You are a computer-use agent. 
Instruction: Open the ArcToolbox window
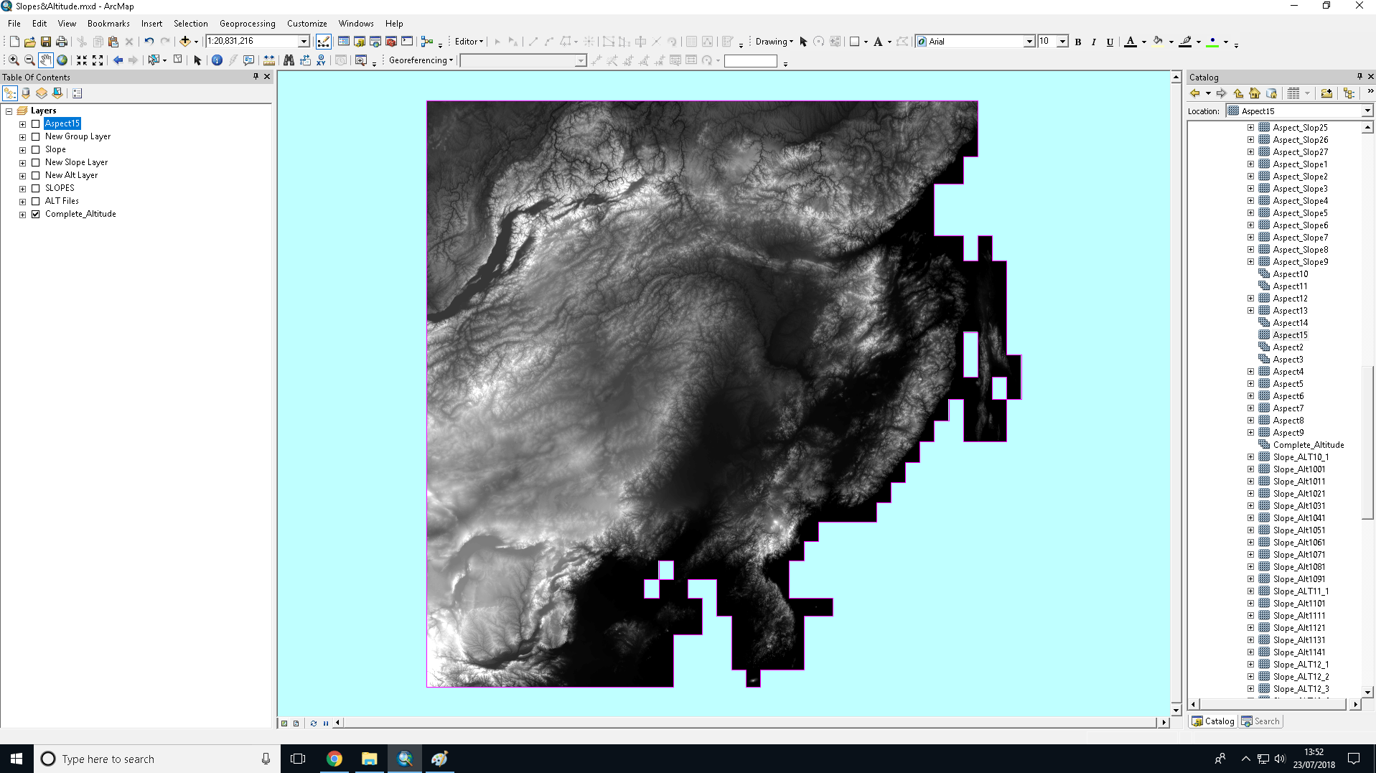coord(391,41)
